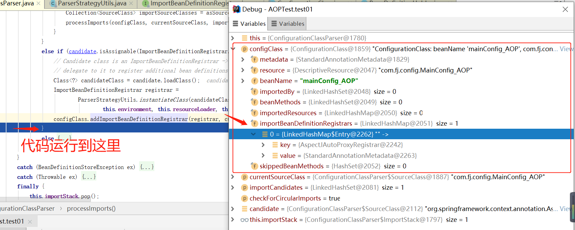Click the beanMethods field icon
The image size is (575, 230).
(254, 102)
